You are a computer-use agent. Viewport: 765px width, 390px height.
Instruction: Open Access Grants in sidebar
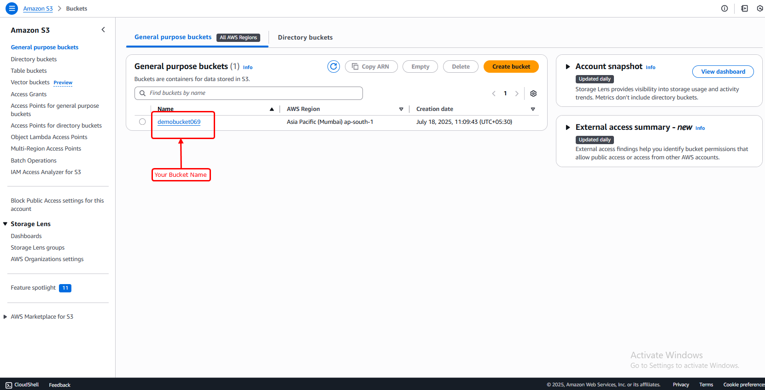pos(29,94)
